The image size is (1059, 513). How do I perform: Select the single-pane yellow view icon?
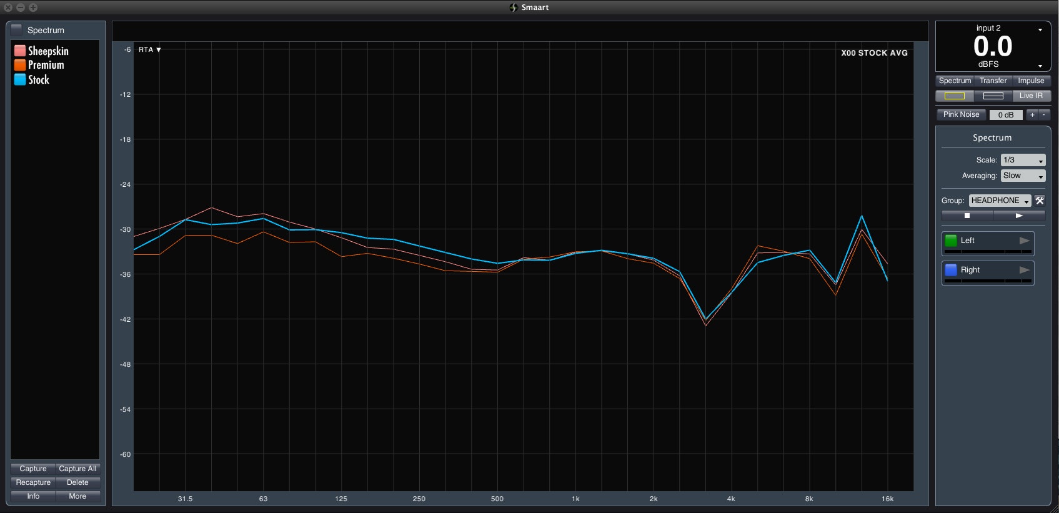pyautogui.click(x=954, y=96)
